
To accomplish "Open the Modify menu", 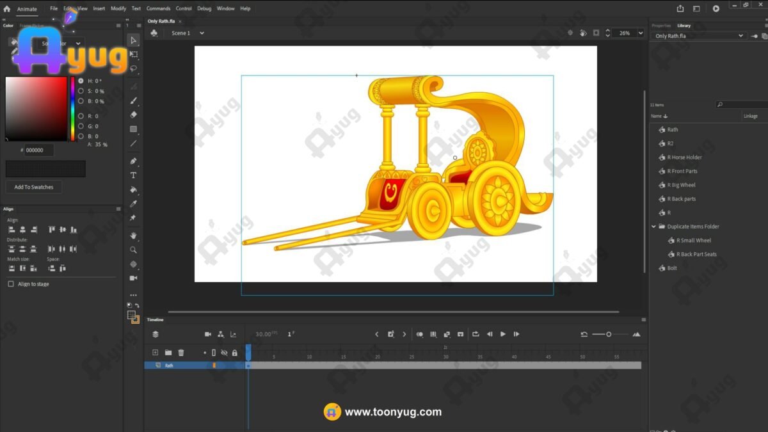I will 118,9.
